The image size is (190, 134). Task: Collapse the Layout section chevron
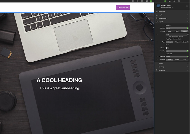point(188,22)
